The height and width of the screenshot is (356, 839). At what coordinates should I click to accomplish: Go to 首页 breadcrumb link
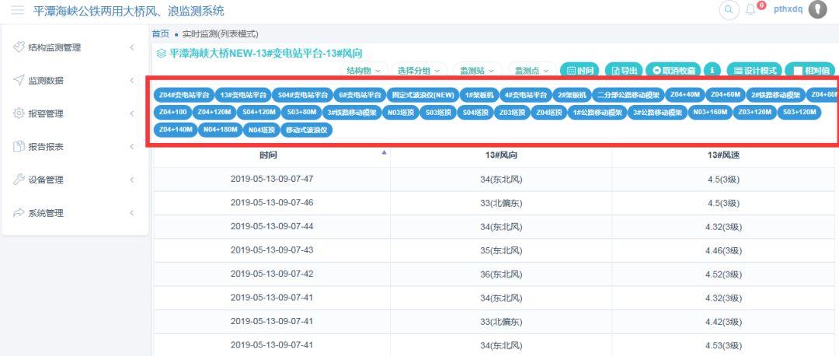[161, 33]
